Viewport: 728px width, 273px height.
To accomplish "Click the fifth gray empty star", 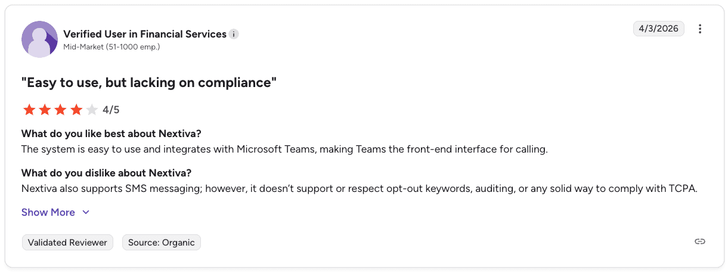I will coord(91,110).
